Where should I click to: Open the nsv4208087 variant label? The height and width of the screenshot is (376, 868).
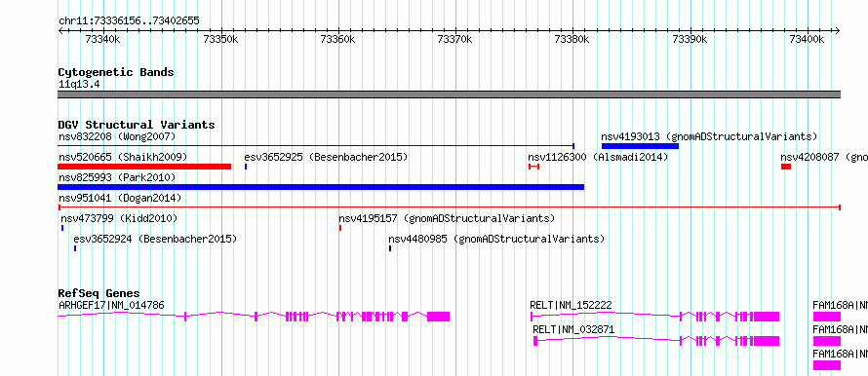pos(824,157)
